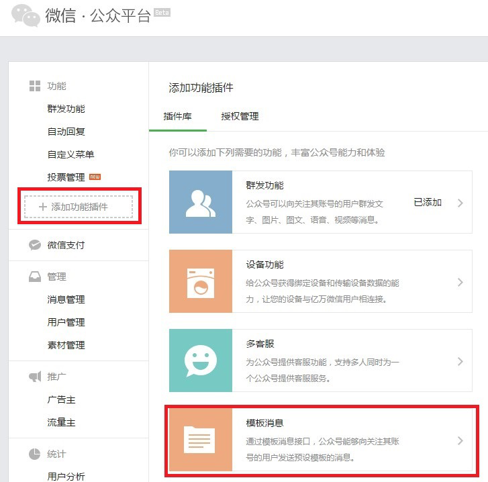This screenshot has height=482, width=488.
Task: Click the 添加功能插件 page heading
Action: pyautogui.click(x=201, y=88)
